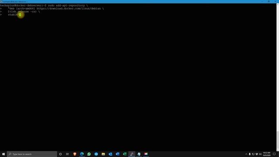The image size is (279, 157).
Task: Open Microsoft Word from the taskbar
Action: [117, 154]
